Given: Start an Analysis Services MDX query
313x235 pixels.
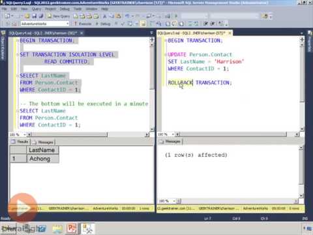Looking at the screenshot, I should tap(82, 16).
